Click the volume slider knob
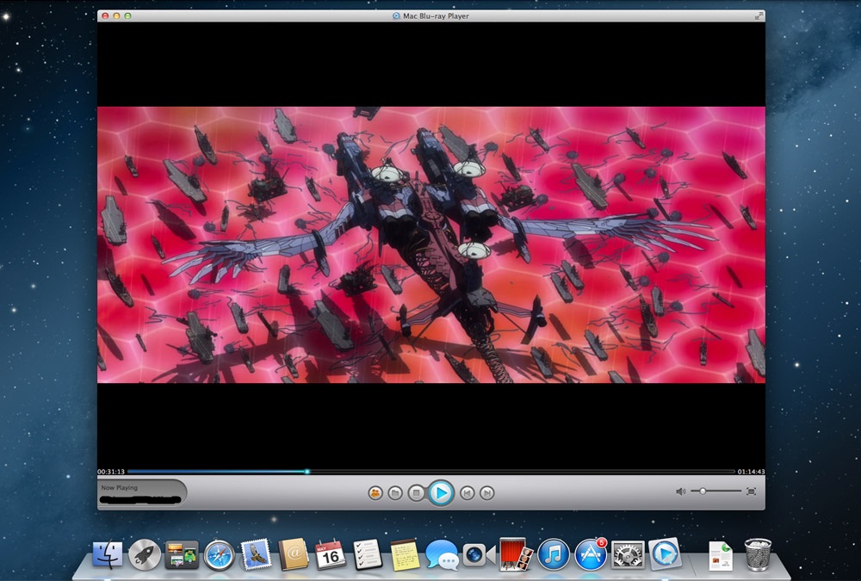Viewport: 861px width, 581px height. (703, 491)
